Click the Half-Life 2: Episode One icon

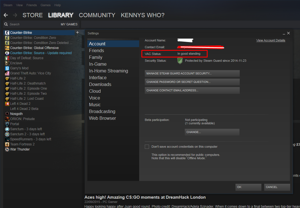(7, 88)
